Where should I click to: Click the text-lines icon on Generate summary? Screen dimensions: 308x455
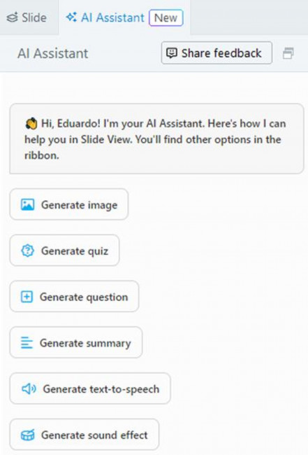(27, 343)
